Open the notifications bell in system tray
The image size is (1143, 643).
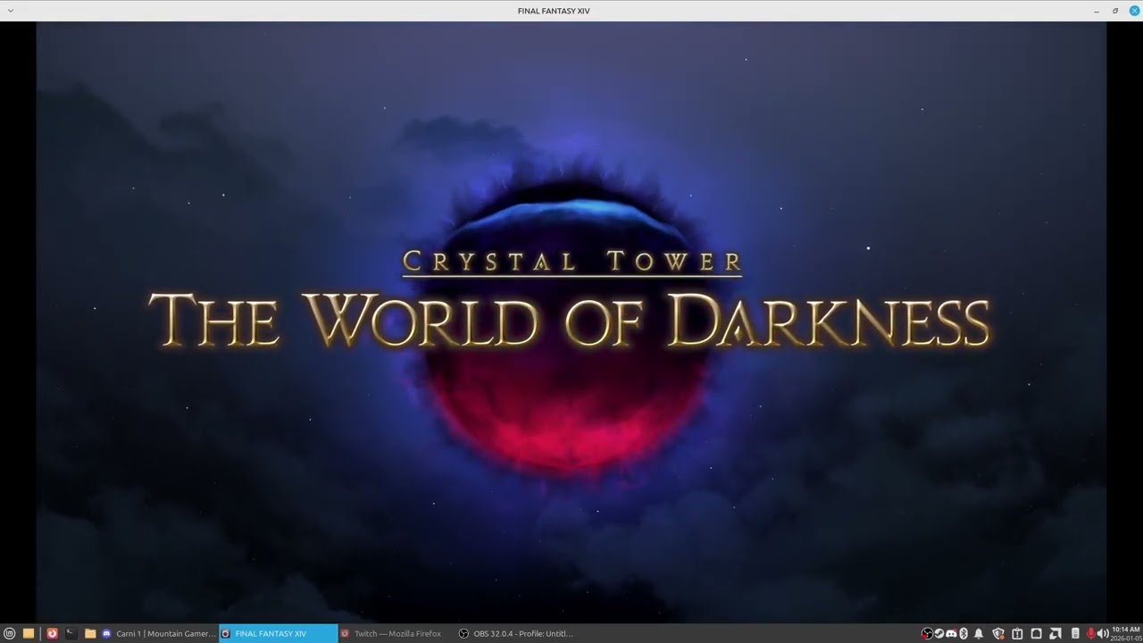979,633
